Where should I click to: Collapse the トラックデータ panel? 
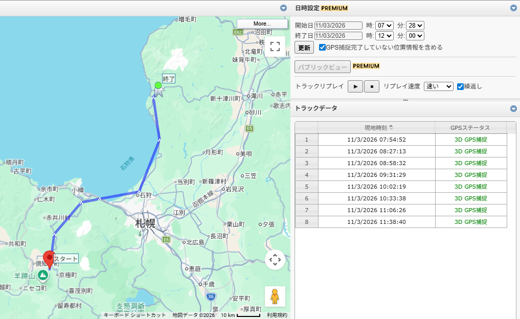pyautogui.click(x=513, y=108)
